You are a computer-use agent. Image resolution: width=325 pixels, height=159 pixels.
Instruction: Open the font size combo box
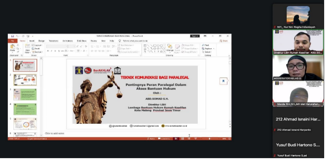(71, 46)
